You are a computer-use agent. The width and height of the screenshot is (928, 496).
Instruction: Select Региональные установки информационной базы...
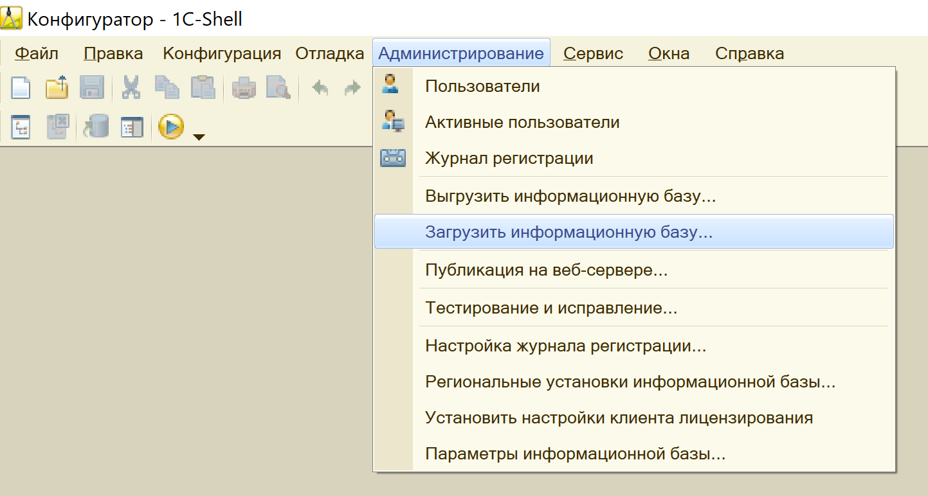[x=634, y=382]
